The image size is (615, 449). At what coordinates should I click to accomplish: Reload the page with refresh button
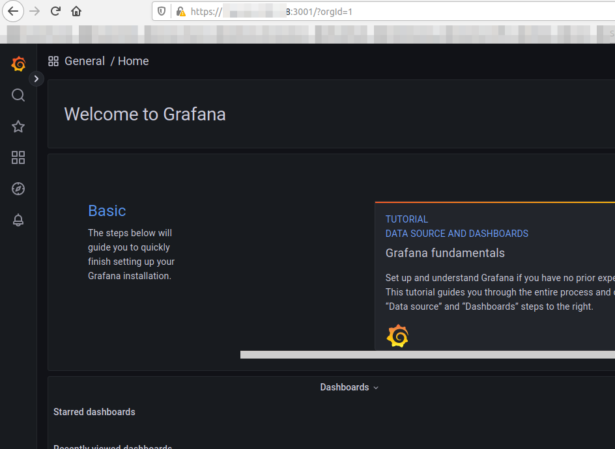point(55,11)
